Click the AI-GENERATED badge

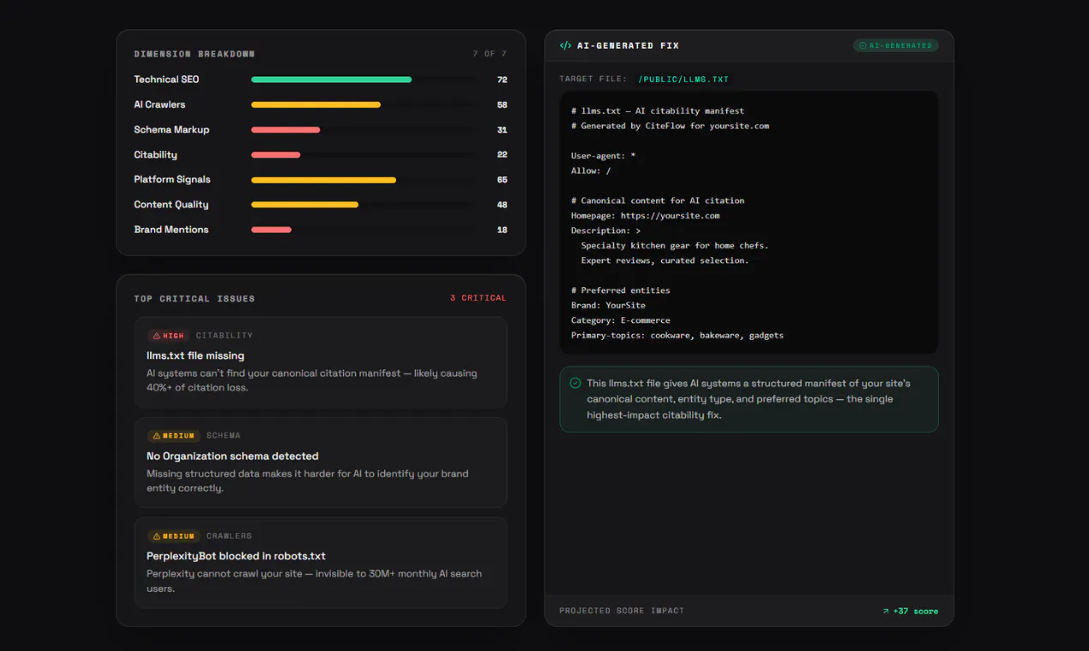pos(895,45)
